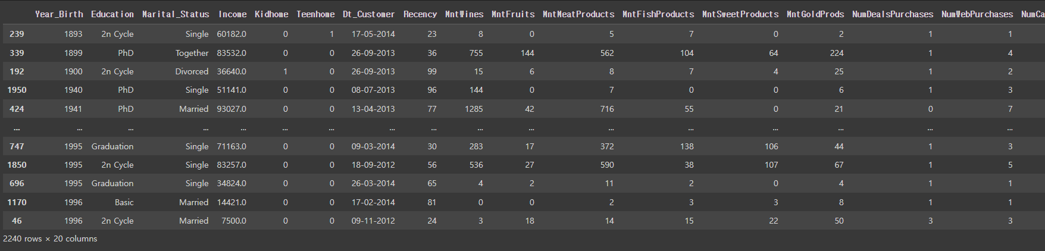This screenshot has width=1045, height=251.
Task: Click the birth year 1900 cell
Action: [x=73, y=71]
